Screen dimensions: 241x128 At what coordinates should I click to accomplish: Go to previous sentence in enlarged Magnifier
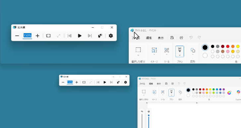pos(70,36)
